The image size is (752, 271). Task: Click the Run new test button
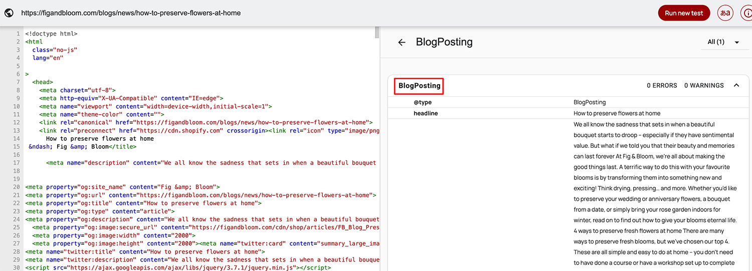(684, 13)
